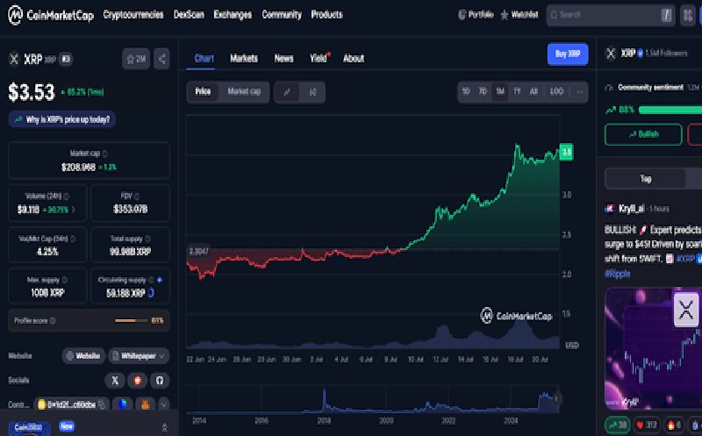The height and width of the screenshot is (436, 702).
Task: Select the candlestick chart style icon
Action: [x=312, y=92]
